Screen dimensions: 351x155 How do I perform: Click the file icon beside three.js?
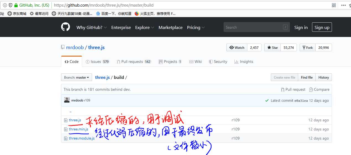pyautogui.click(x=66, y=120)
